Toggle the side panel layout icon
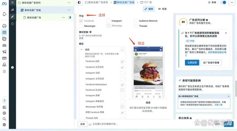Image resolution: width=237 pixels, height=131 pixels. point(79,2)
